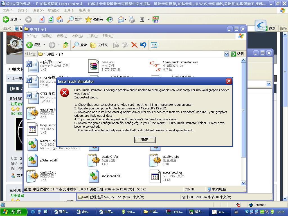This screenshot has height=216, width=288.
Task: Select the China Truck Simulator.exe CTS icon
Action: [x=155, y=66]
